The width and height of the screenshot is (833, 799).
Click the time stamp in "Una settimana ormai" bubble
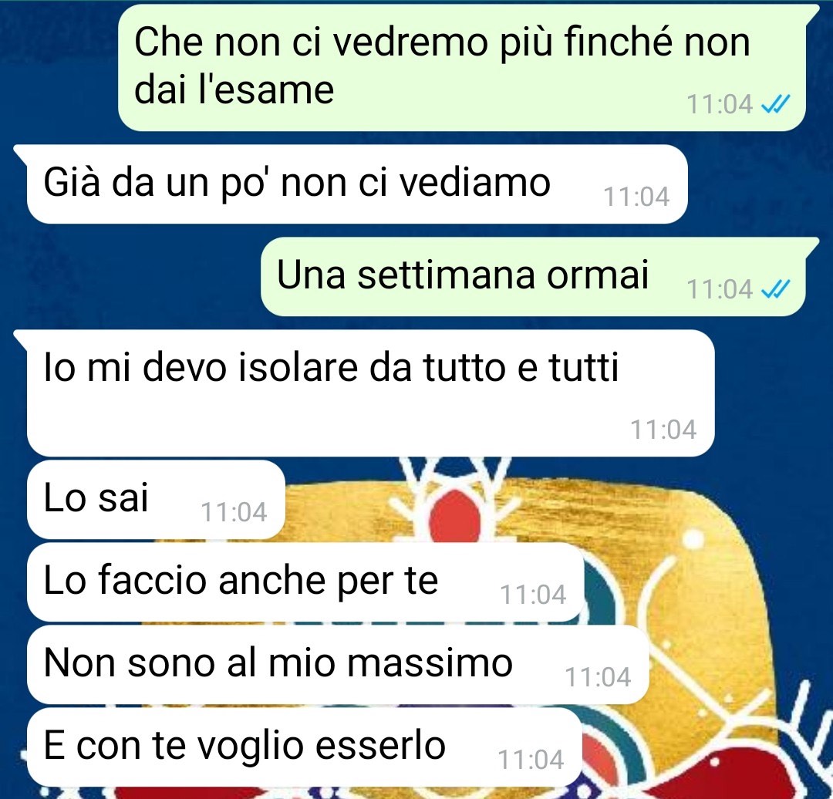(720, 289)
